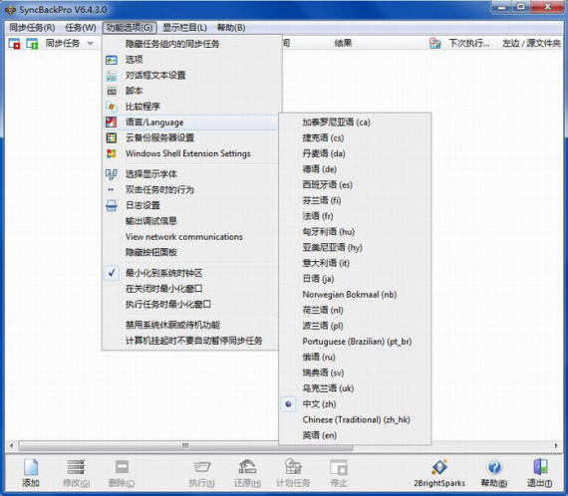Click the SyncBackPro title bar app icon
Viewport: 568px width, 496px height.
[10, 10]
